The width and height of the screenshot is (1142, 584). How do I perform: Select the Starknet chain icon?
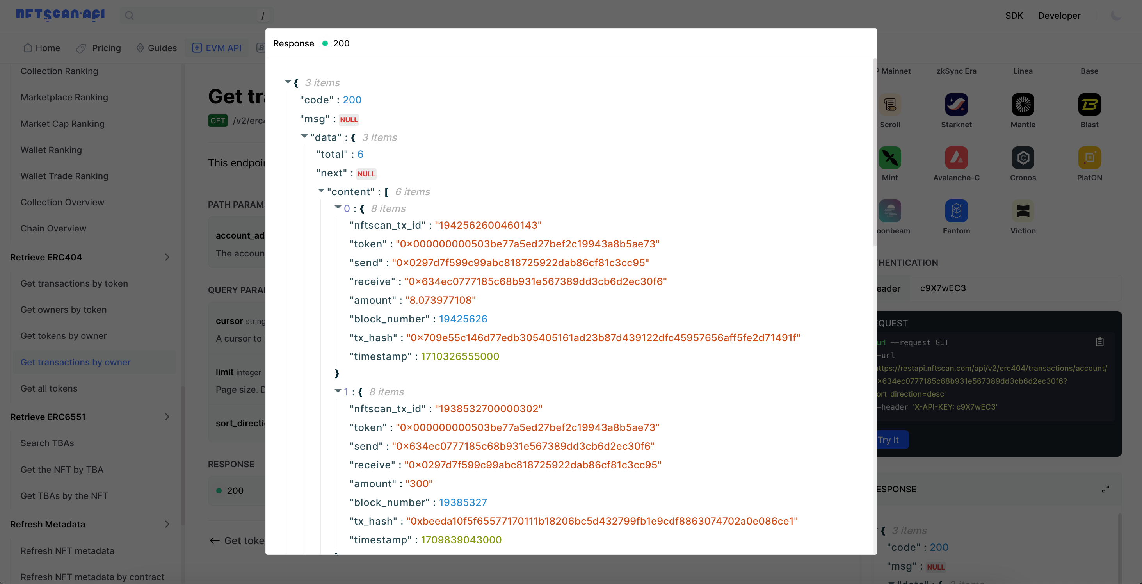coord(956,105)
